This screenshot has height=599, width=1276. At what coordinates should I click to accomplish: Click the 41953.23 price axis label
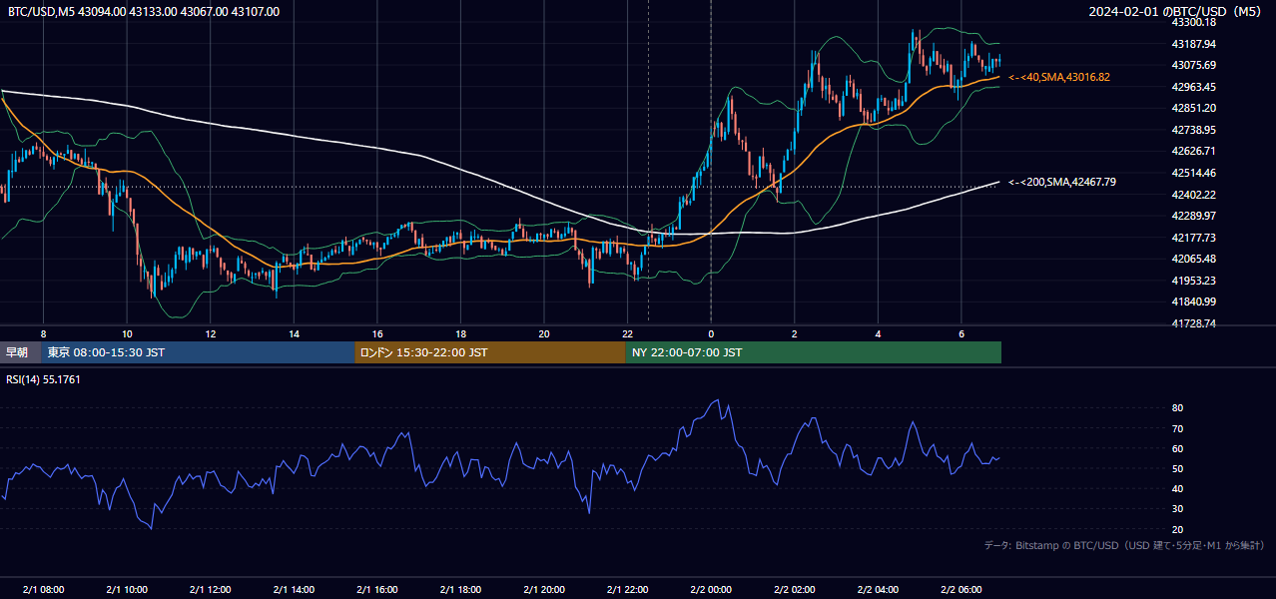pos(1194,281)
